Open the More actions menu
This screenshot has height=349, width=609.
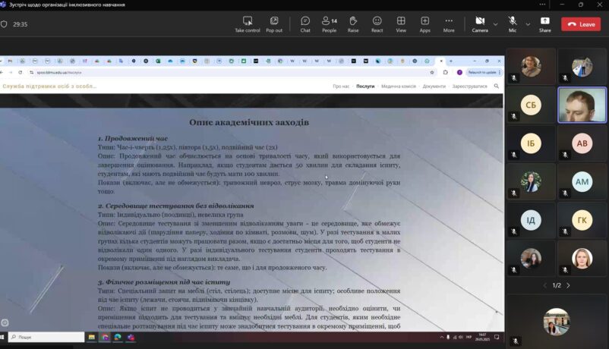449,24
